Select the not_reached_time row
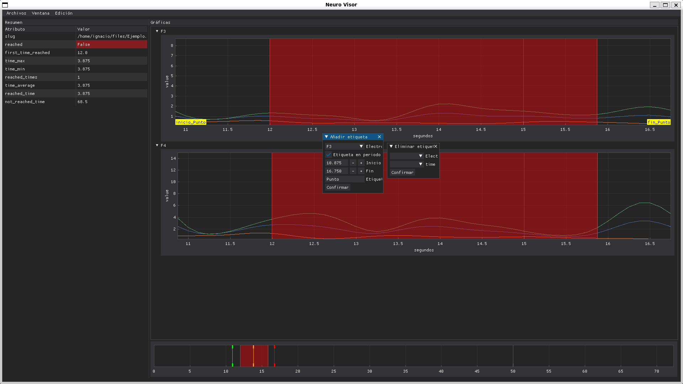Viewport: 683px width, 384px height. point(75,102)
